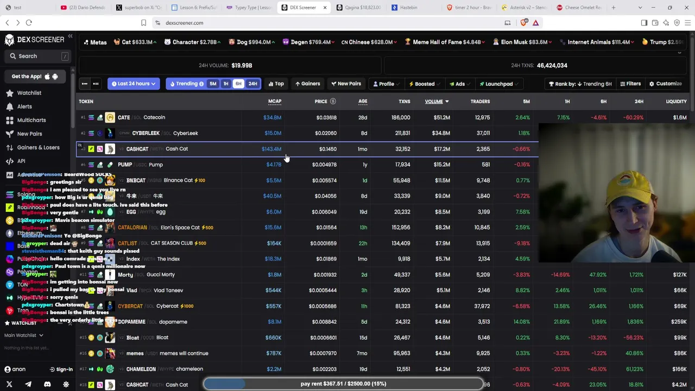The height and width of the screenshot is (391, 695).
Task: Select the Gainers tab
Action: coord(307,84)
